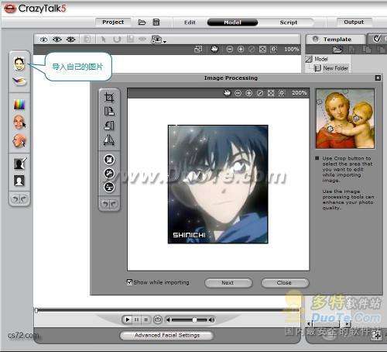
Task: Open the checkmark tab beside Template
Action: [377, 39]
